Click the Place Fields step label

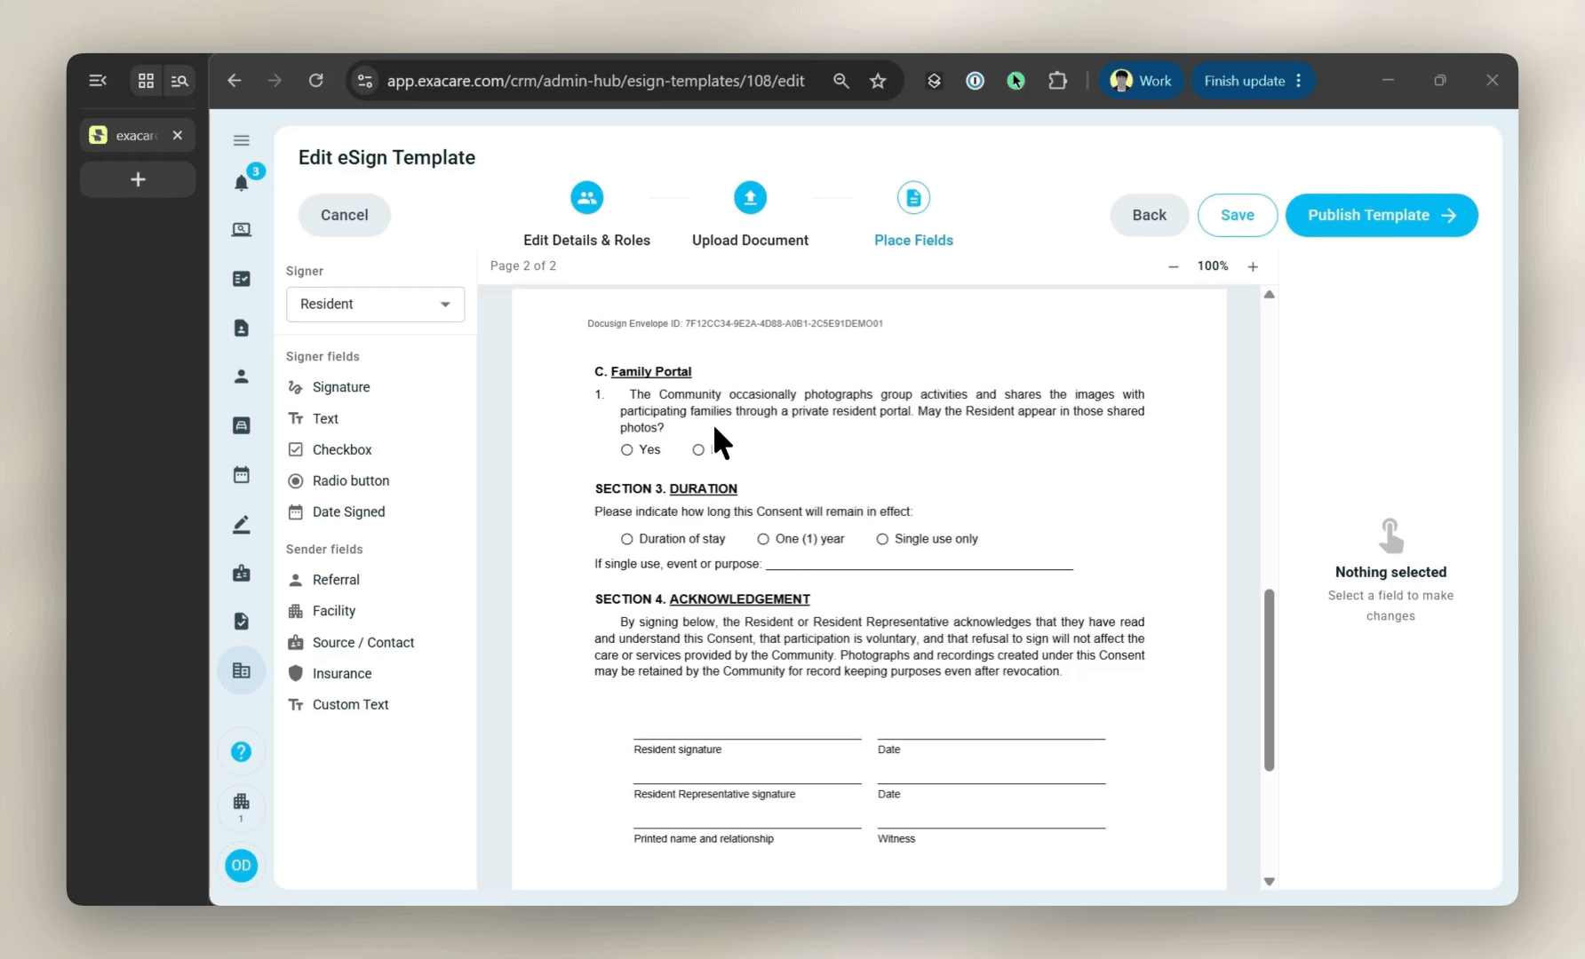pyautogui.click(x=913, y=240)
